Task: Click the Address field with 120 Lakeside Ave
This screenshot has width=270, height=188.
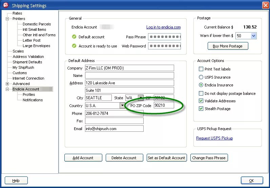Action: pyautogui.click(x=129, y=83)
